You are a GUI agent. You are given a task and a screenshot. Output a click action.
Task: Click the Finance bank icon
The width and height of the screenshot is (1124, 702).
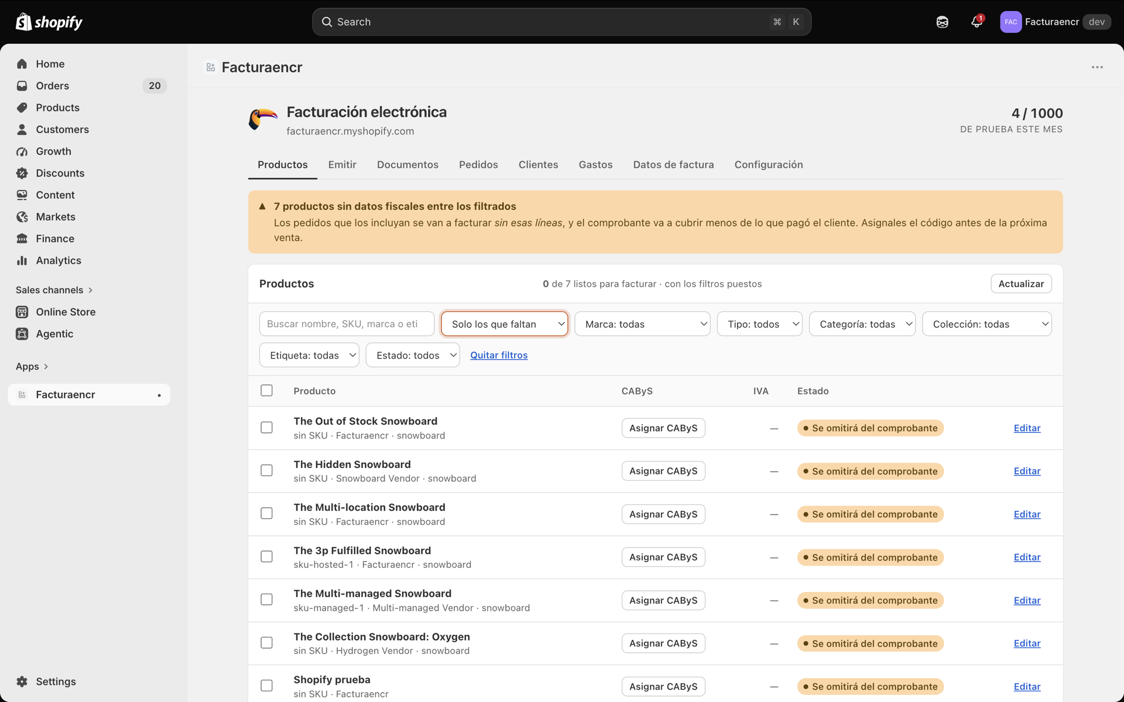click(x=22, y=239)
